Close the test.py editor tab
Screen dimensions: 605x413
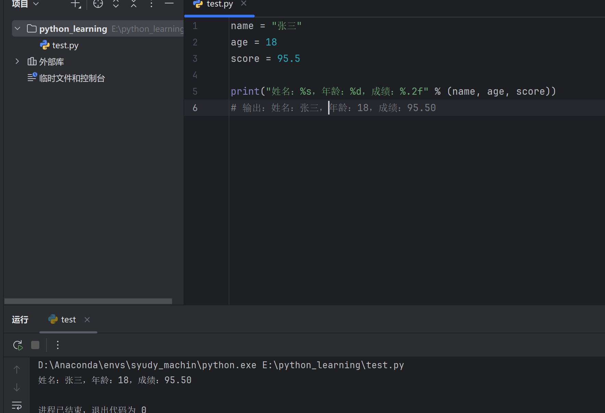click(x=244, y=3)
